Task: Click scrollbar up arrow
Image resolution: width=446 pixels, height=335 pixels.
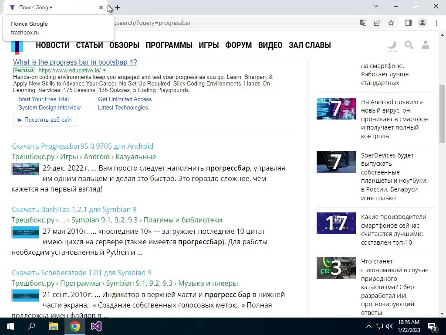Action: pos(442,35)
